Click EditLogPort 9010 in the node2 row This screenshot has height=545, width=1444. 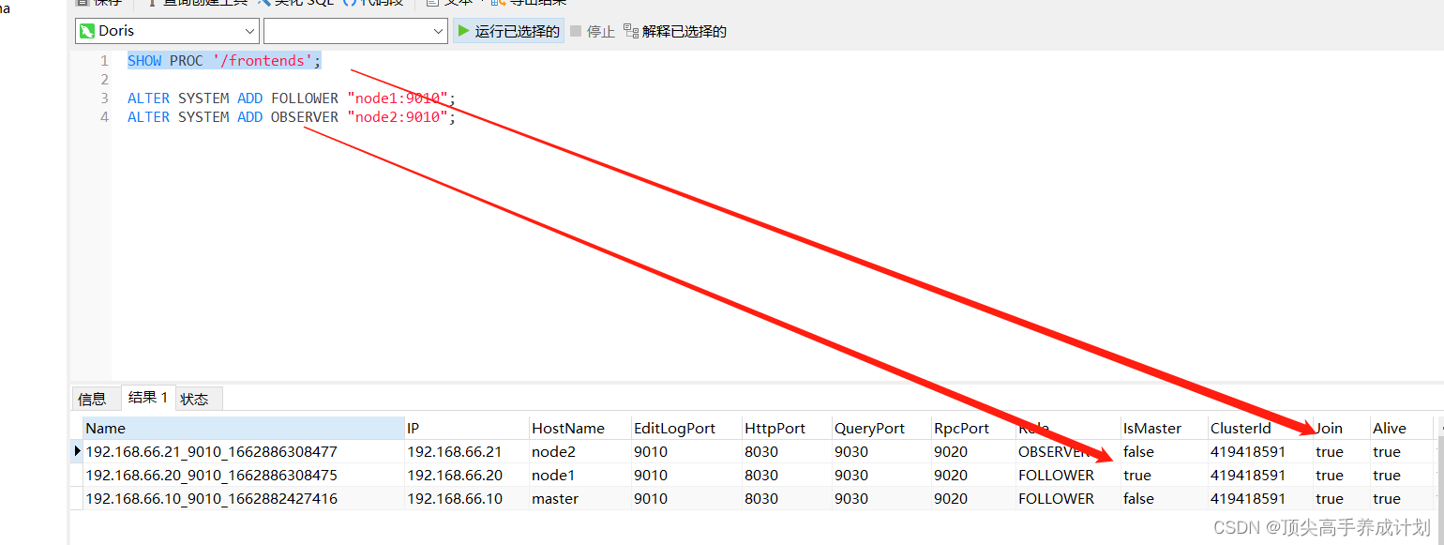pyautogui.click(x=687, y=451)
